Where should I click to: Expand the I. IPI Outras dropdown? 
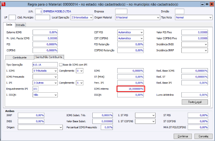[x=45, y=83]
